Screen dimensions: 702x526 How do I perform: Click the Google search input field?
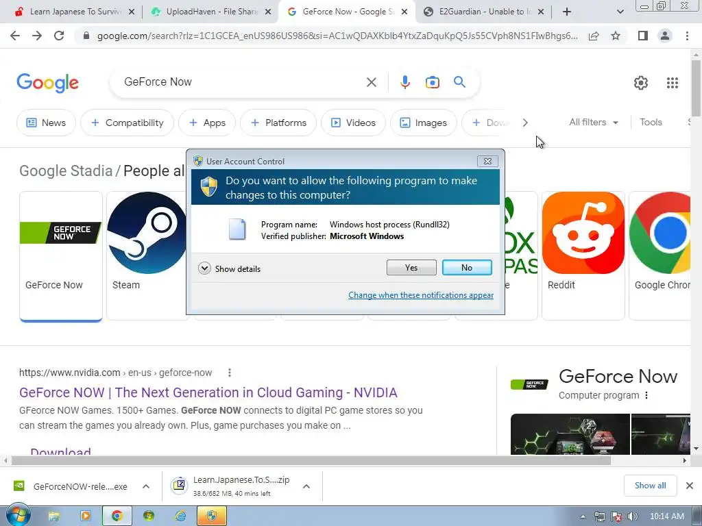point(242,82)
